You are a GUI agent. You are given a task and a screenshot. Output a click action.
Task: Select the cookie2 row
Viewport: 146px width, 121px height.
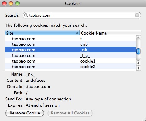click(70, 67)
